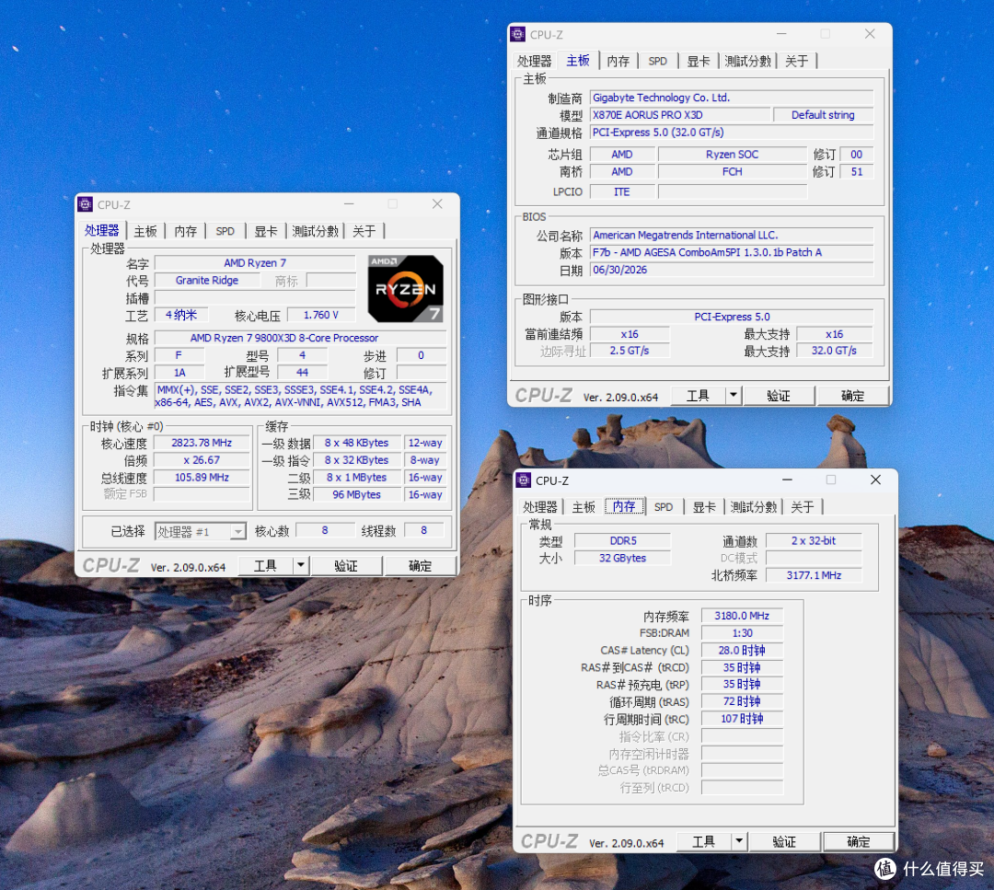The height and width of the screenshot is (890, 994).
Task: Click 确定 button in memory window
Action: (x=859, y=842)
